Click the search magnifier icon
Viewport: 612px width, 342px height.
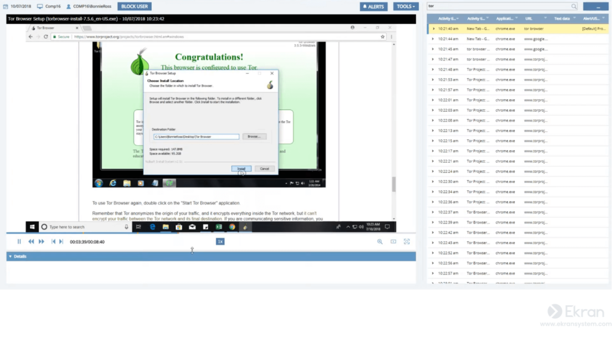pyautogui.click(x=574, y=6)
